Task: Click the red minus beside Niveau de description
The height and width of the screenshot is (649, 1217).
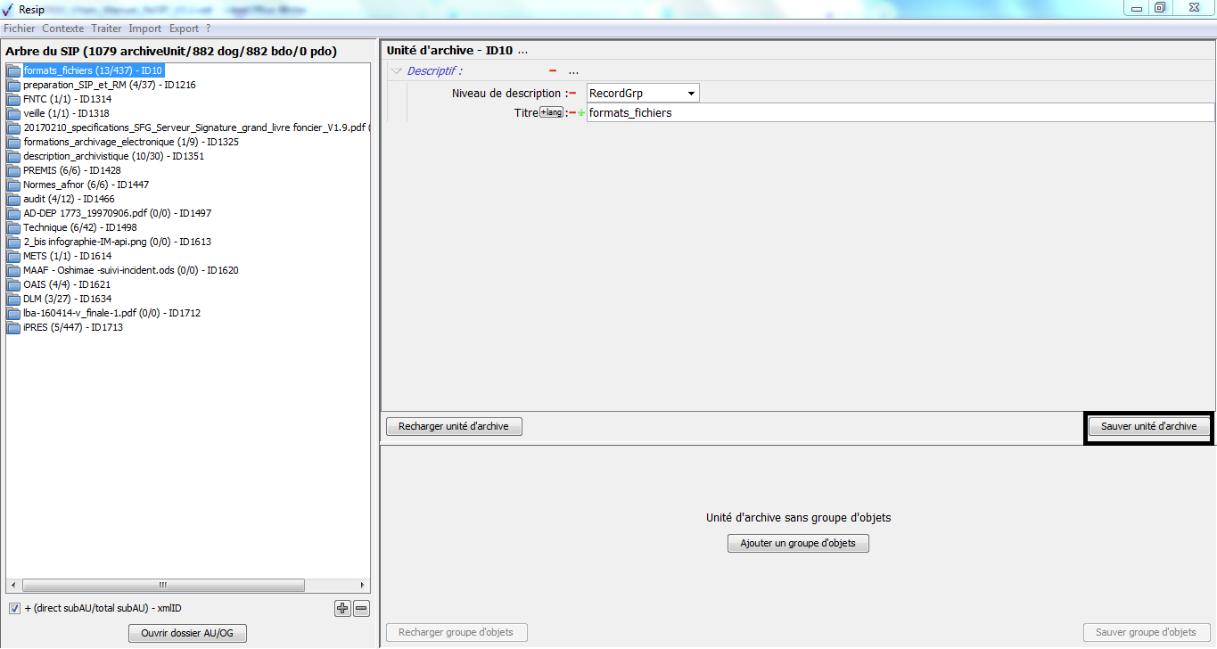Action: click(572, 94)
